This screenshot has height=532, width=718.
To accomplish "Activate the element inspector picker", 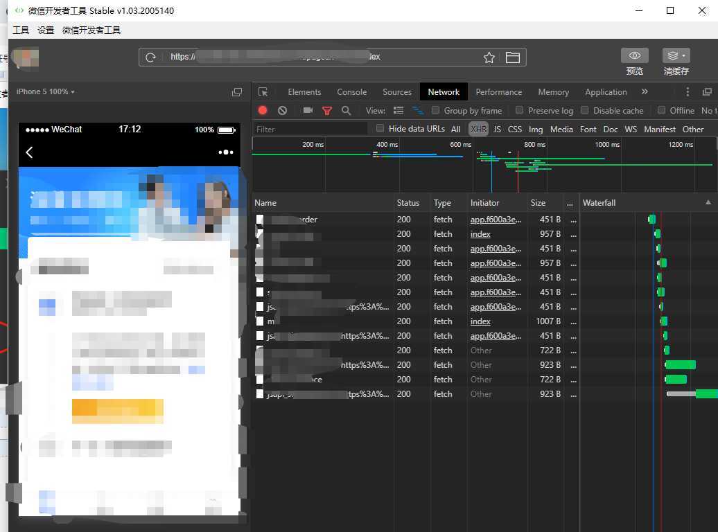I will [x=263, y=92].
